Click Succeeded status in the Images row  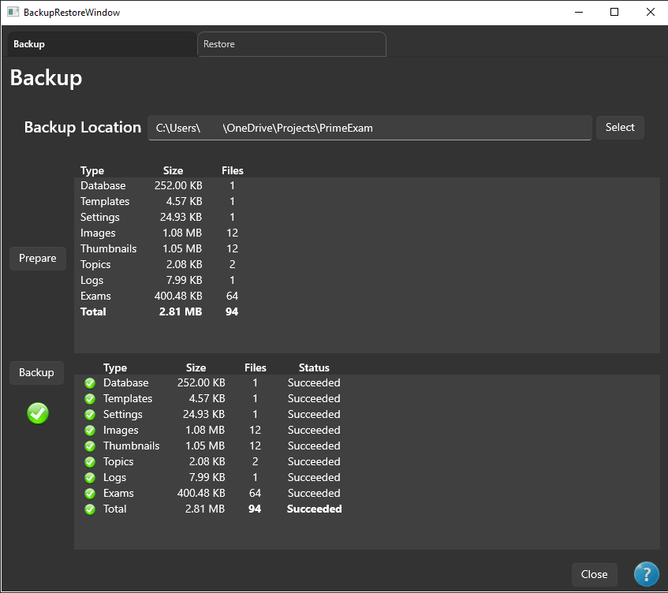coord(314,431)
